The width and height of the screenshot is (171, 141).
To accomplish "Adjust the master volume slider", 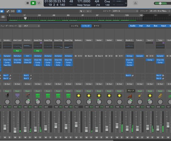I will [160, 3].
